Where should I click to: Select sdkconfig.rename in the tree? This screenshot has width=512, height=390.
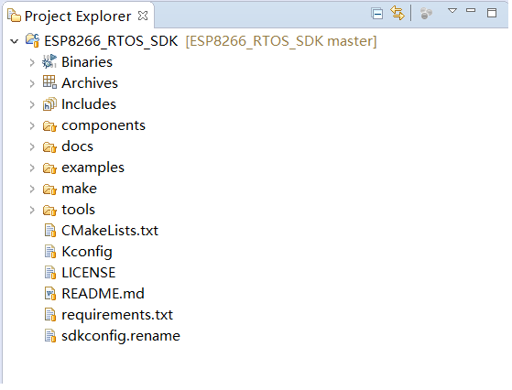pyautogui.click(x=121, y=336)
